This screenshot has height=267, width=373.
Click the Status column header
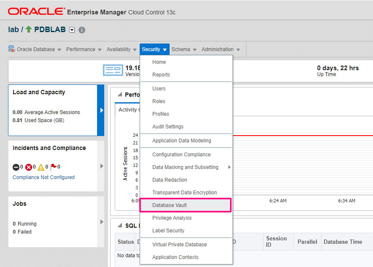[x=125, y=242]
